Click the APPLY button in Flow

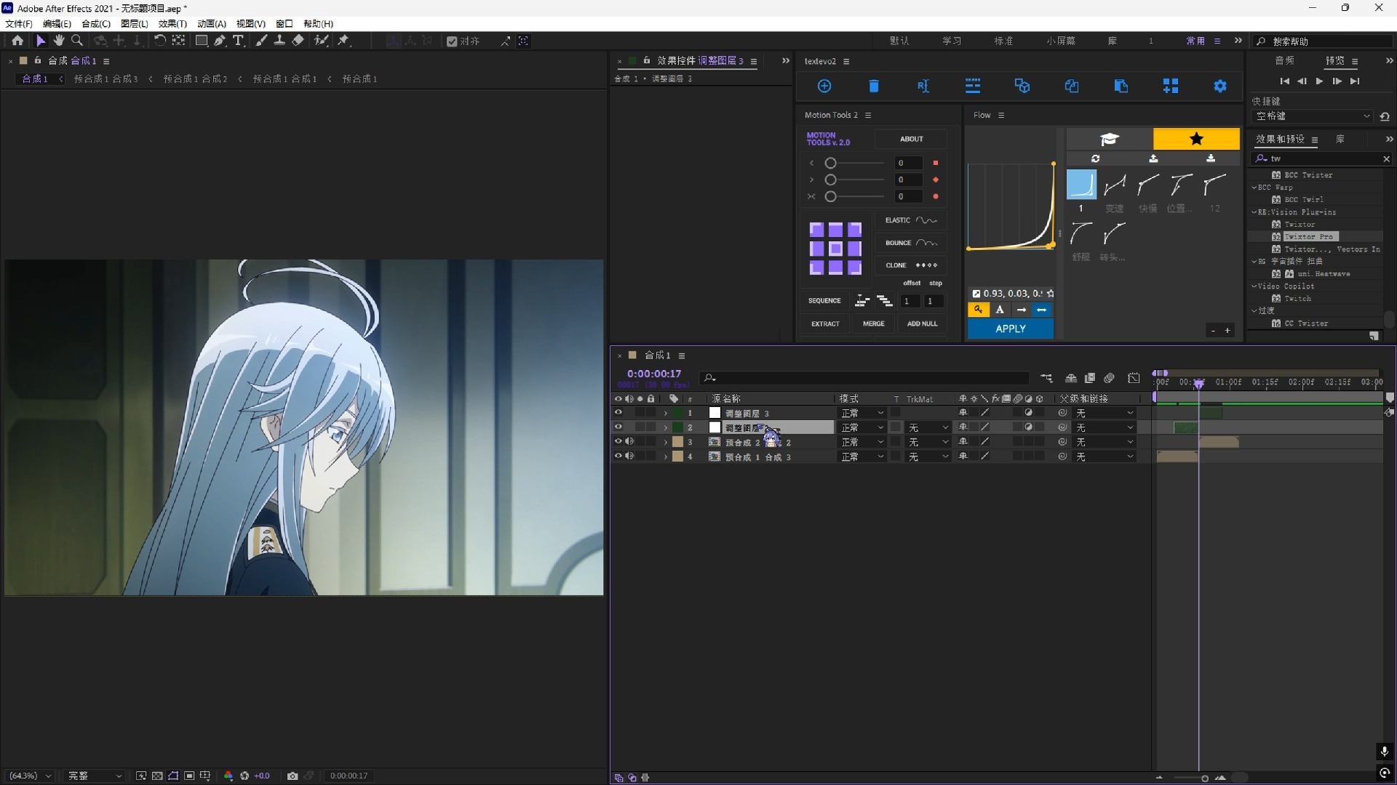click(x=1010, y=329)
